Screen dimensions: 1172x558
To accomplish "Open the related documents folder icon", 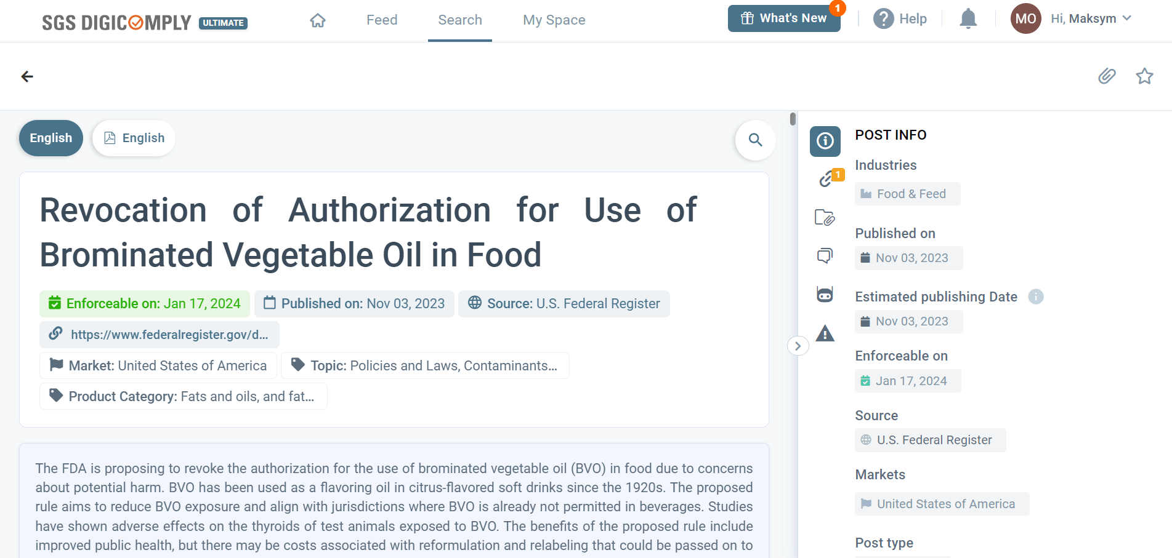I will [825, 218].
